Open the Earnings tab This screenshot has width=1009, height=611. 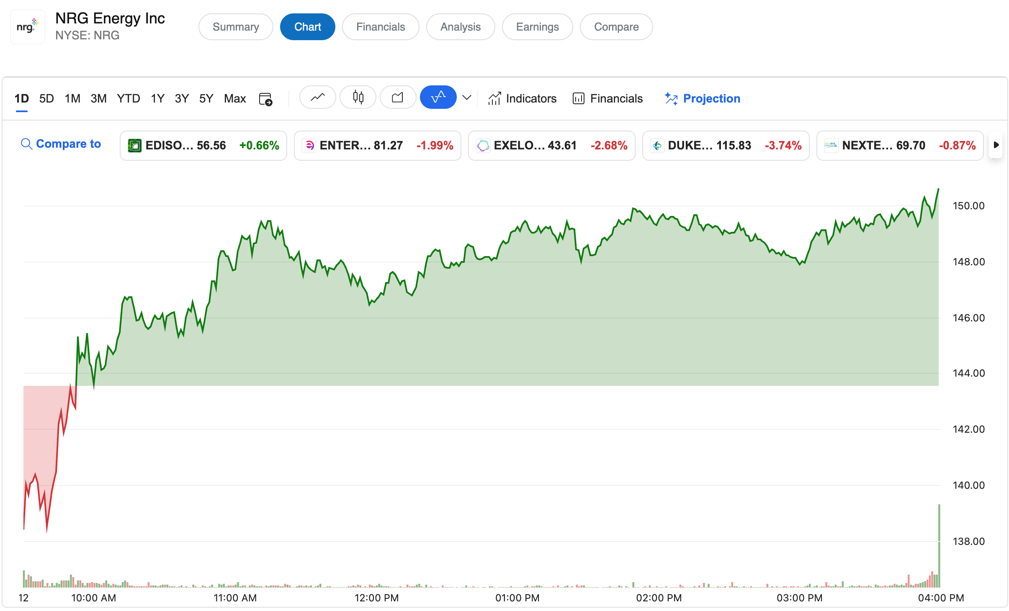[537, 27]
